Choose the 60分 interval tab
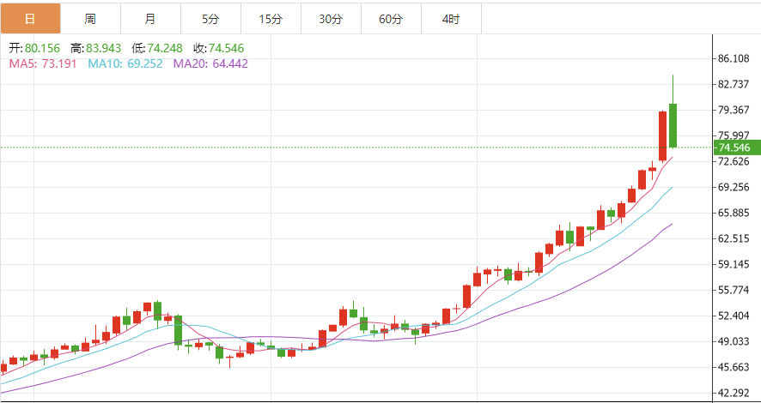Image resolution: width=761 pixels, height=403 pixels. tap(391, 18)
